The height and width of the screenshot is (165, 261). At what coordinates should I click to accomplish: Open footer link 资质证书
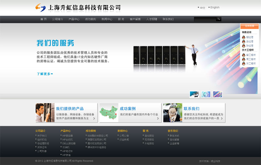(x=42, y=147)
